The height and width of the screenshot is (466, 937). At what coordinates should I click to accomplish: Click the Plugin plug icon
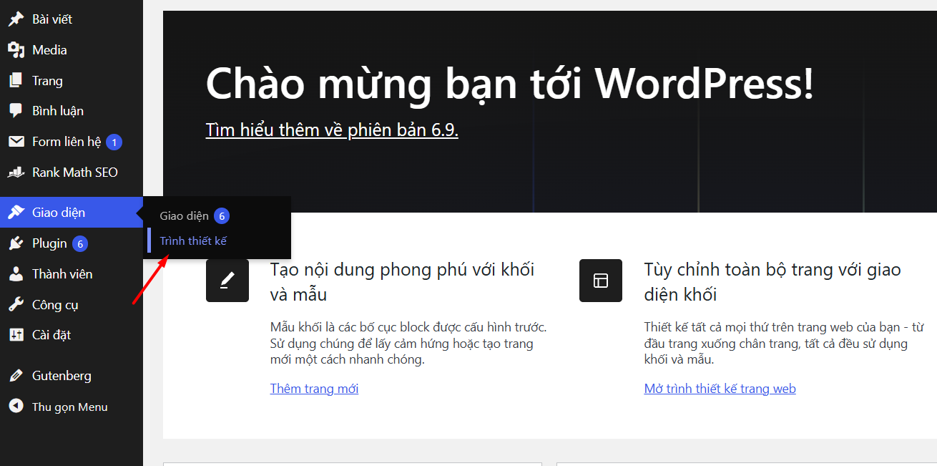point(15,243)
